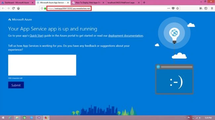Click the green secure padlock icon
The image size is (215, 120).
tap(45, 8)
